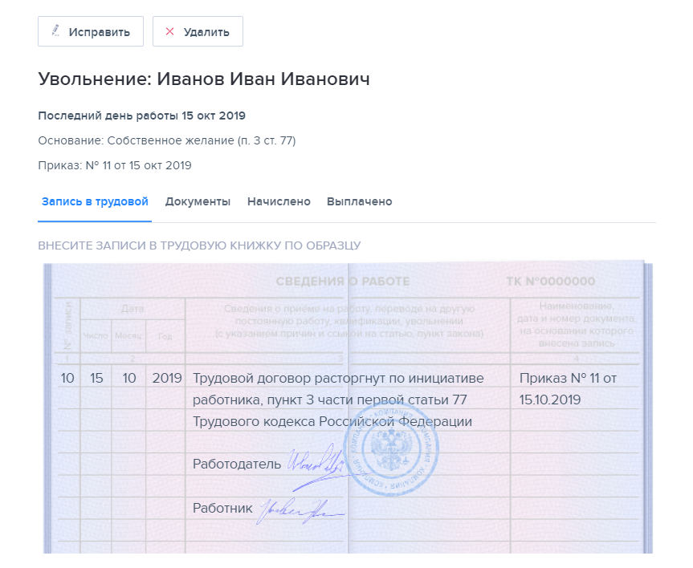This screenshot has height=568, width=693.
Task: Click the Приказ № 11 от 15.10.2019 cell in workbook
Action: [x=567, y=388]
